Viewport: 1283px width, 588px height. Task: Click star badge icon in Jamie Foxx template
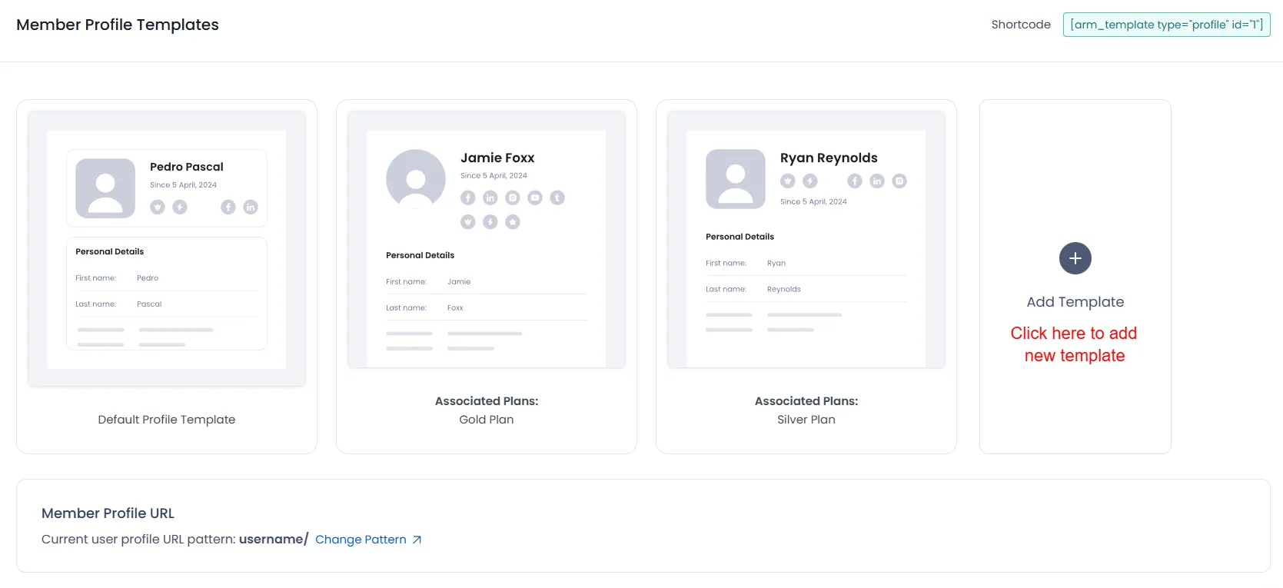click(x=513, y=222)
